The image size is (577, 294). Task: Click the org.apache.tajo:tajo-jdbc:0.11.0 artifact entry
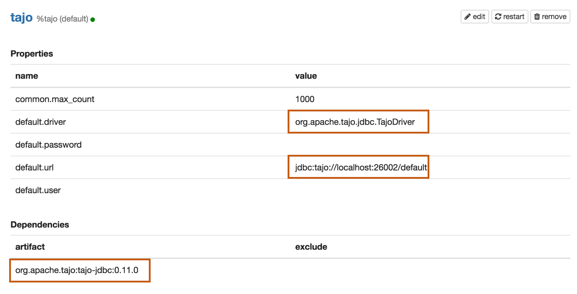tap(77, 270)
